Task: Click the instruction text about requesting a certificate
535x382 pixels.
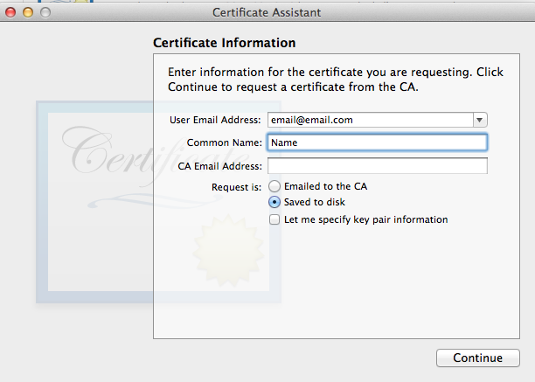Action: tap(336, 80)
